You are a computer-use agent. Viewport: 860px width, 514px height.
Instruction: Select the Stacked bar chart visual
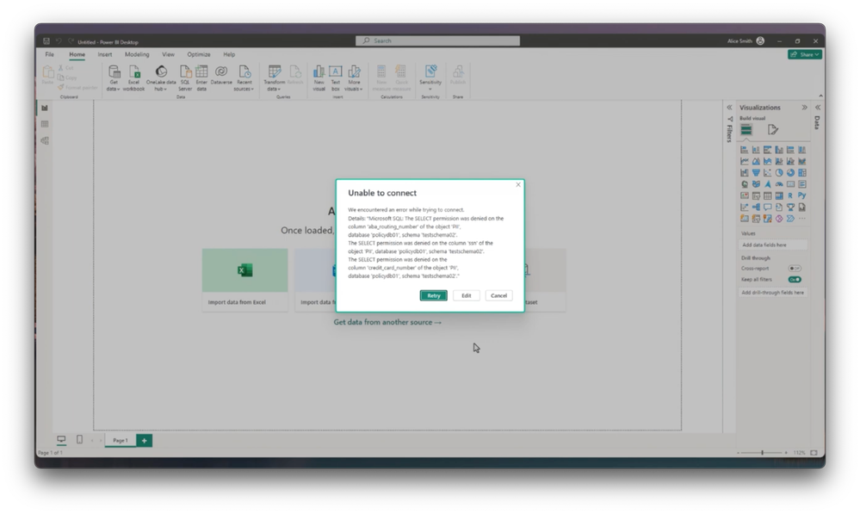745,150
